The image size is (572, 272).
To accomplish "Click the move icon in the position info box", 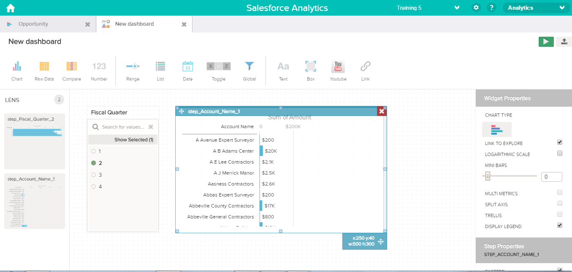I will pos(380,241).
